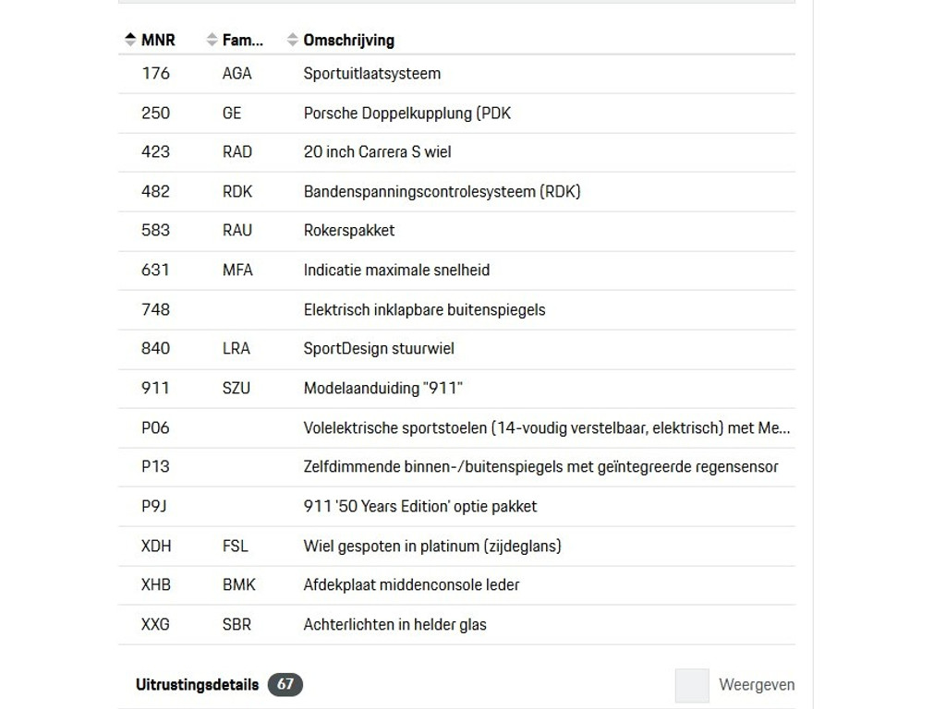The height and width of the screenshot is (709, 946).
Task: Sort by the Fam... column header
Action: click(x=242, y=40)
